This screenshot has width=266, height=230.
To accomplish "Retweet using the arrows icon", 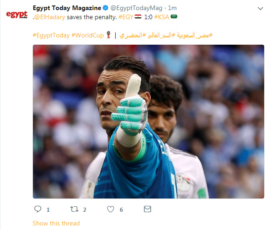I will [74, 209].
